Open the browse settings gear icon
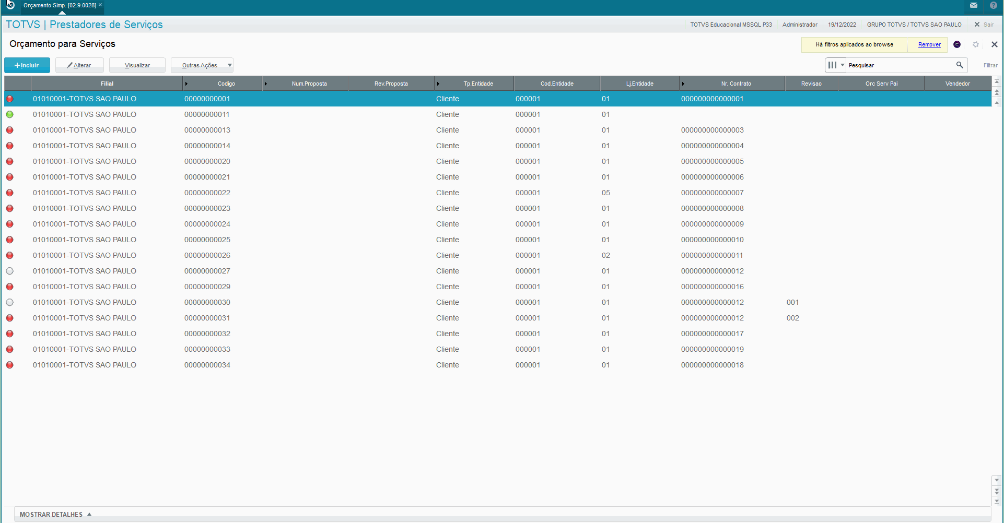1004x523 pixels. click(x=976, y=44)
